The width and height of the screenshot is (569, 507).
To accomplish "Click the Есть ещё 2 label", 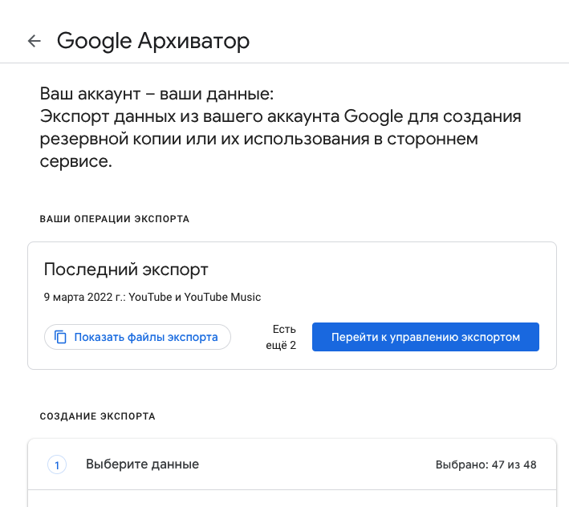I will (x=281, y=337).
